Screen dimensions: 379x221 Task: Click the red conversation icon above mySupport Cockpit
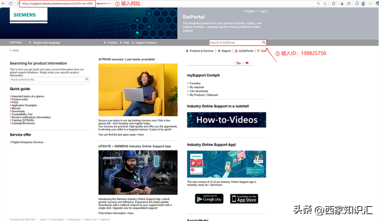tap(239, 63)
